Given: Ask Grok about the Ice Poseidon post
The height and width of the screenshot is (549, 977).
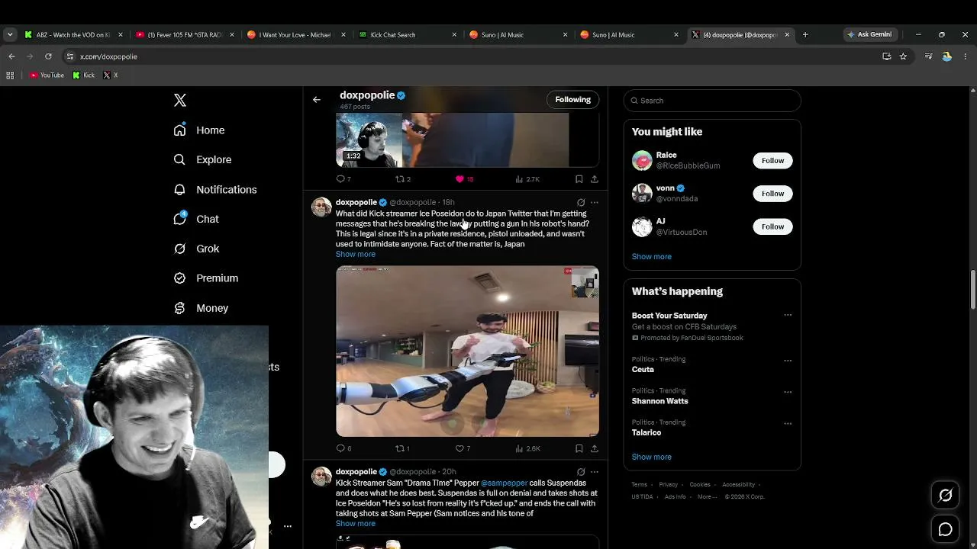Looking at the screenshot, I should [581, 203].
